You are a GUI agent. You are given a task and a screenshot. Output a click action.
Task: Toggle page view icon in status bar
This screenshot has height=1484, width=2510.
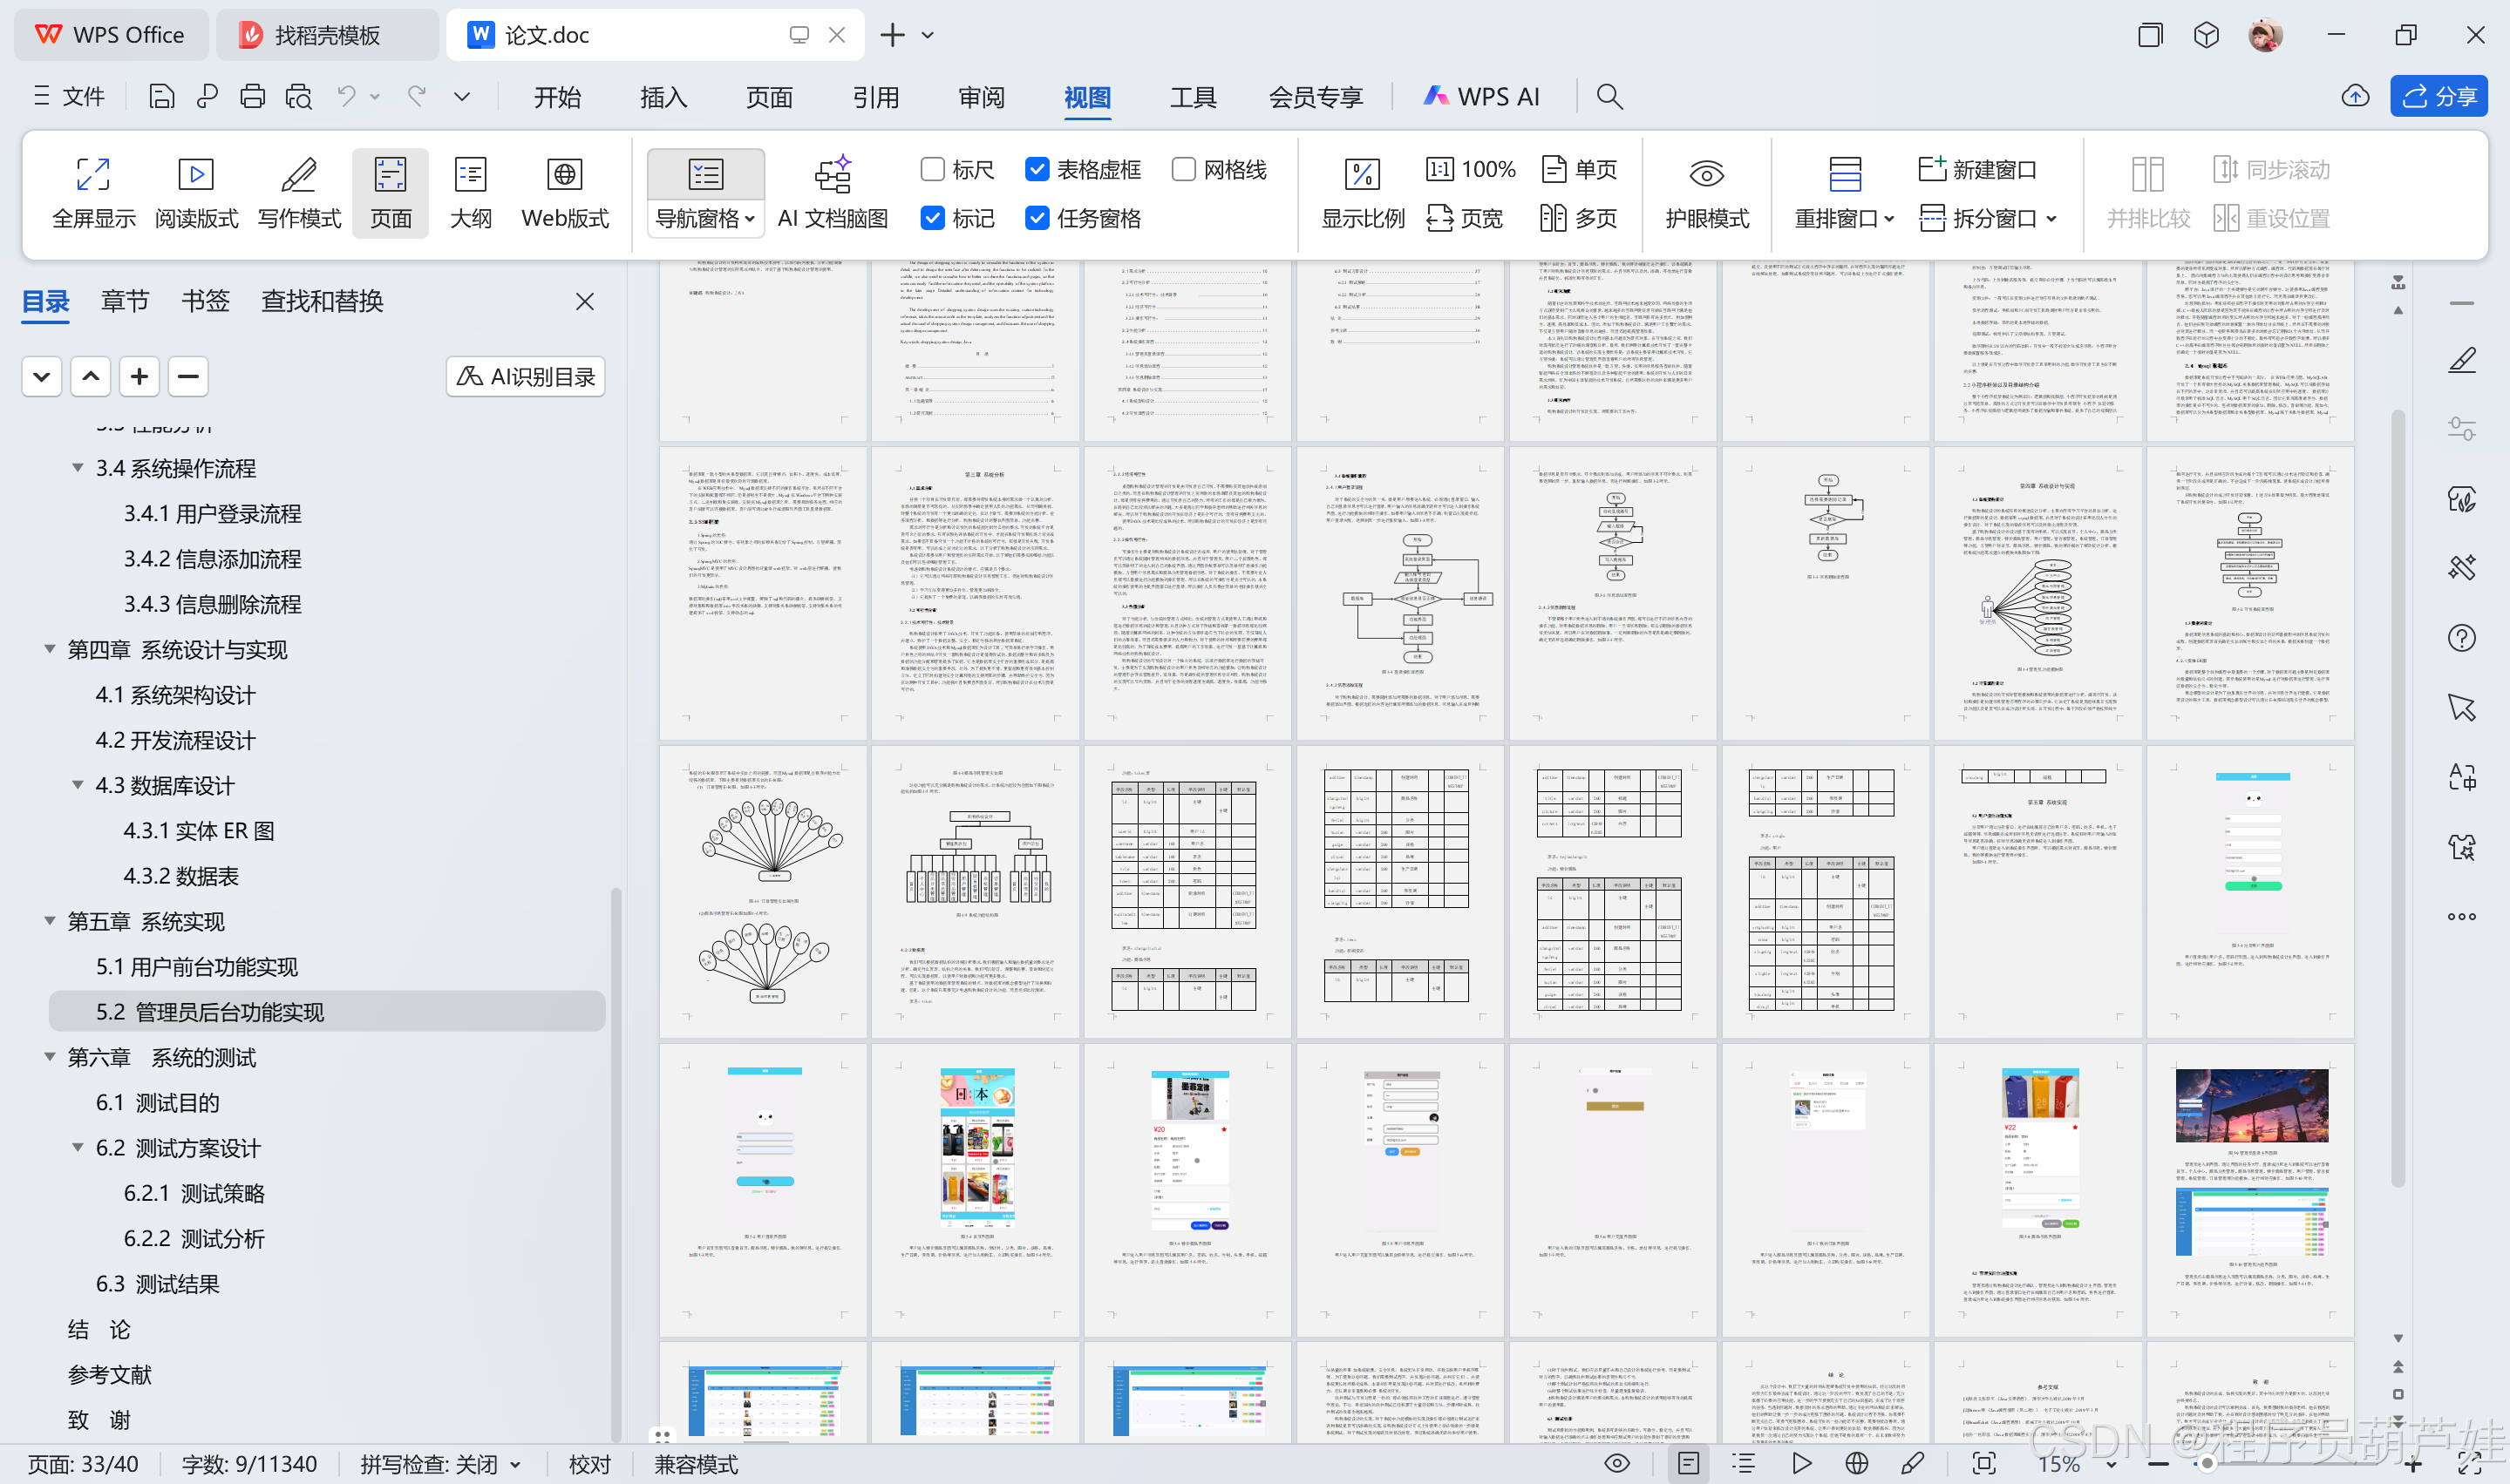[1689, 1463]
